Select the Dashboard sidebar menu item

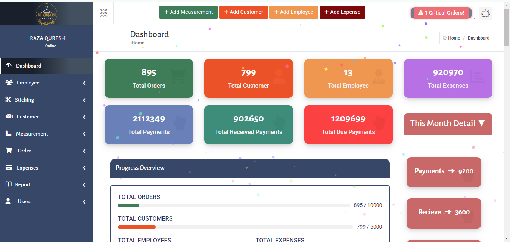point(47,66)
